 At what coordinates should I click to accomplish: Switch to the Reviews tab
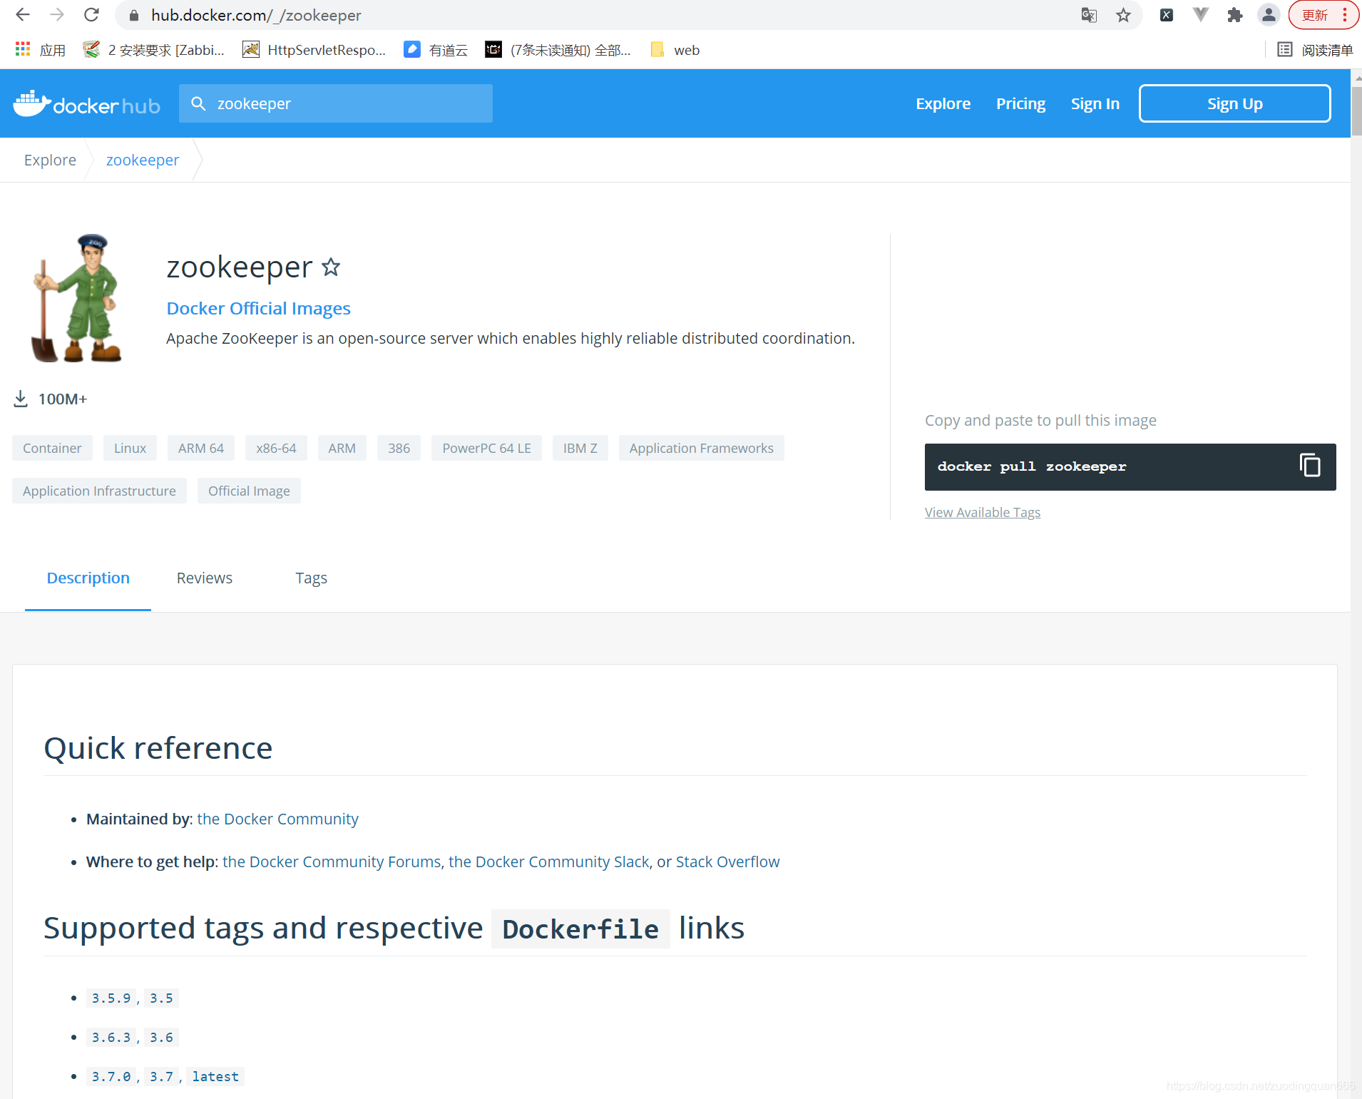click(x=205, y=578)
